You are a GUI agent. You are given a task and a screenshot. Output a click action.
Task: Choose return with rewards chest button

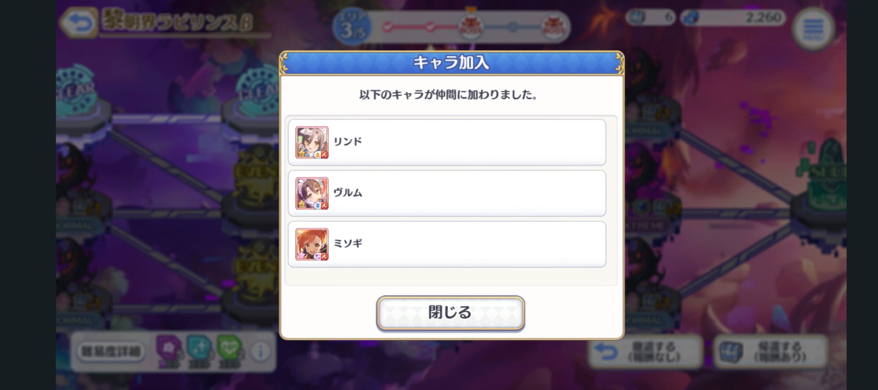pos(771,352)
